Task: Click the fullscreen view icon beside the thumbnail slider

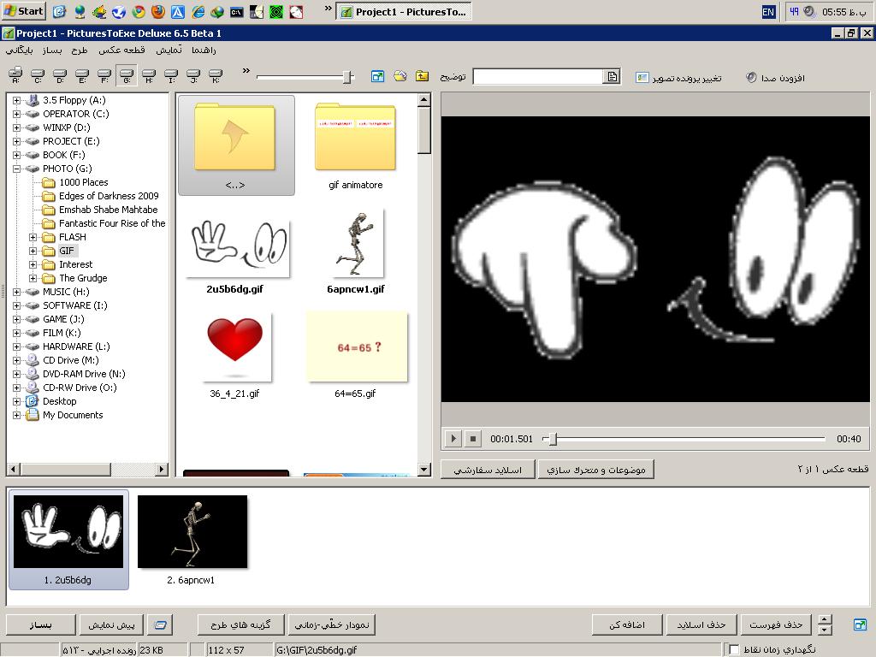Action: pos(377,77)
